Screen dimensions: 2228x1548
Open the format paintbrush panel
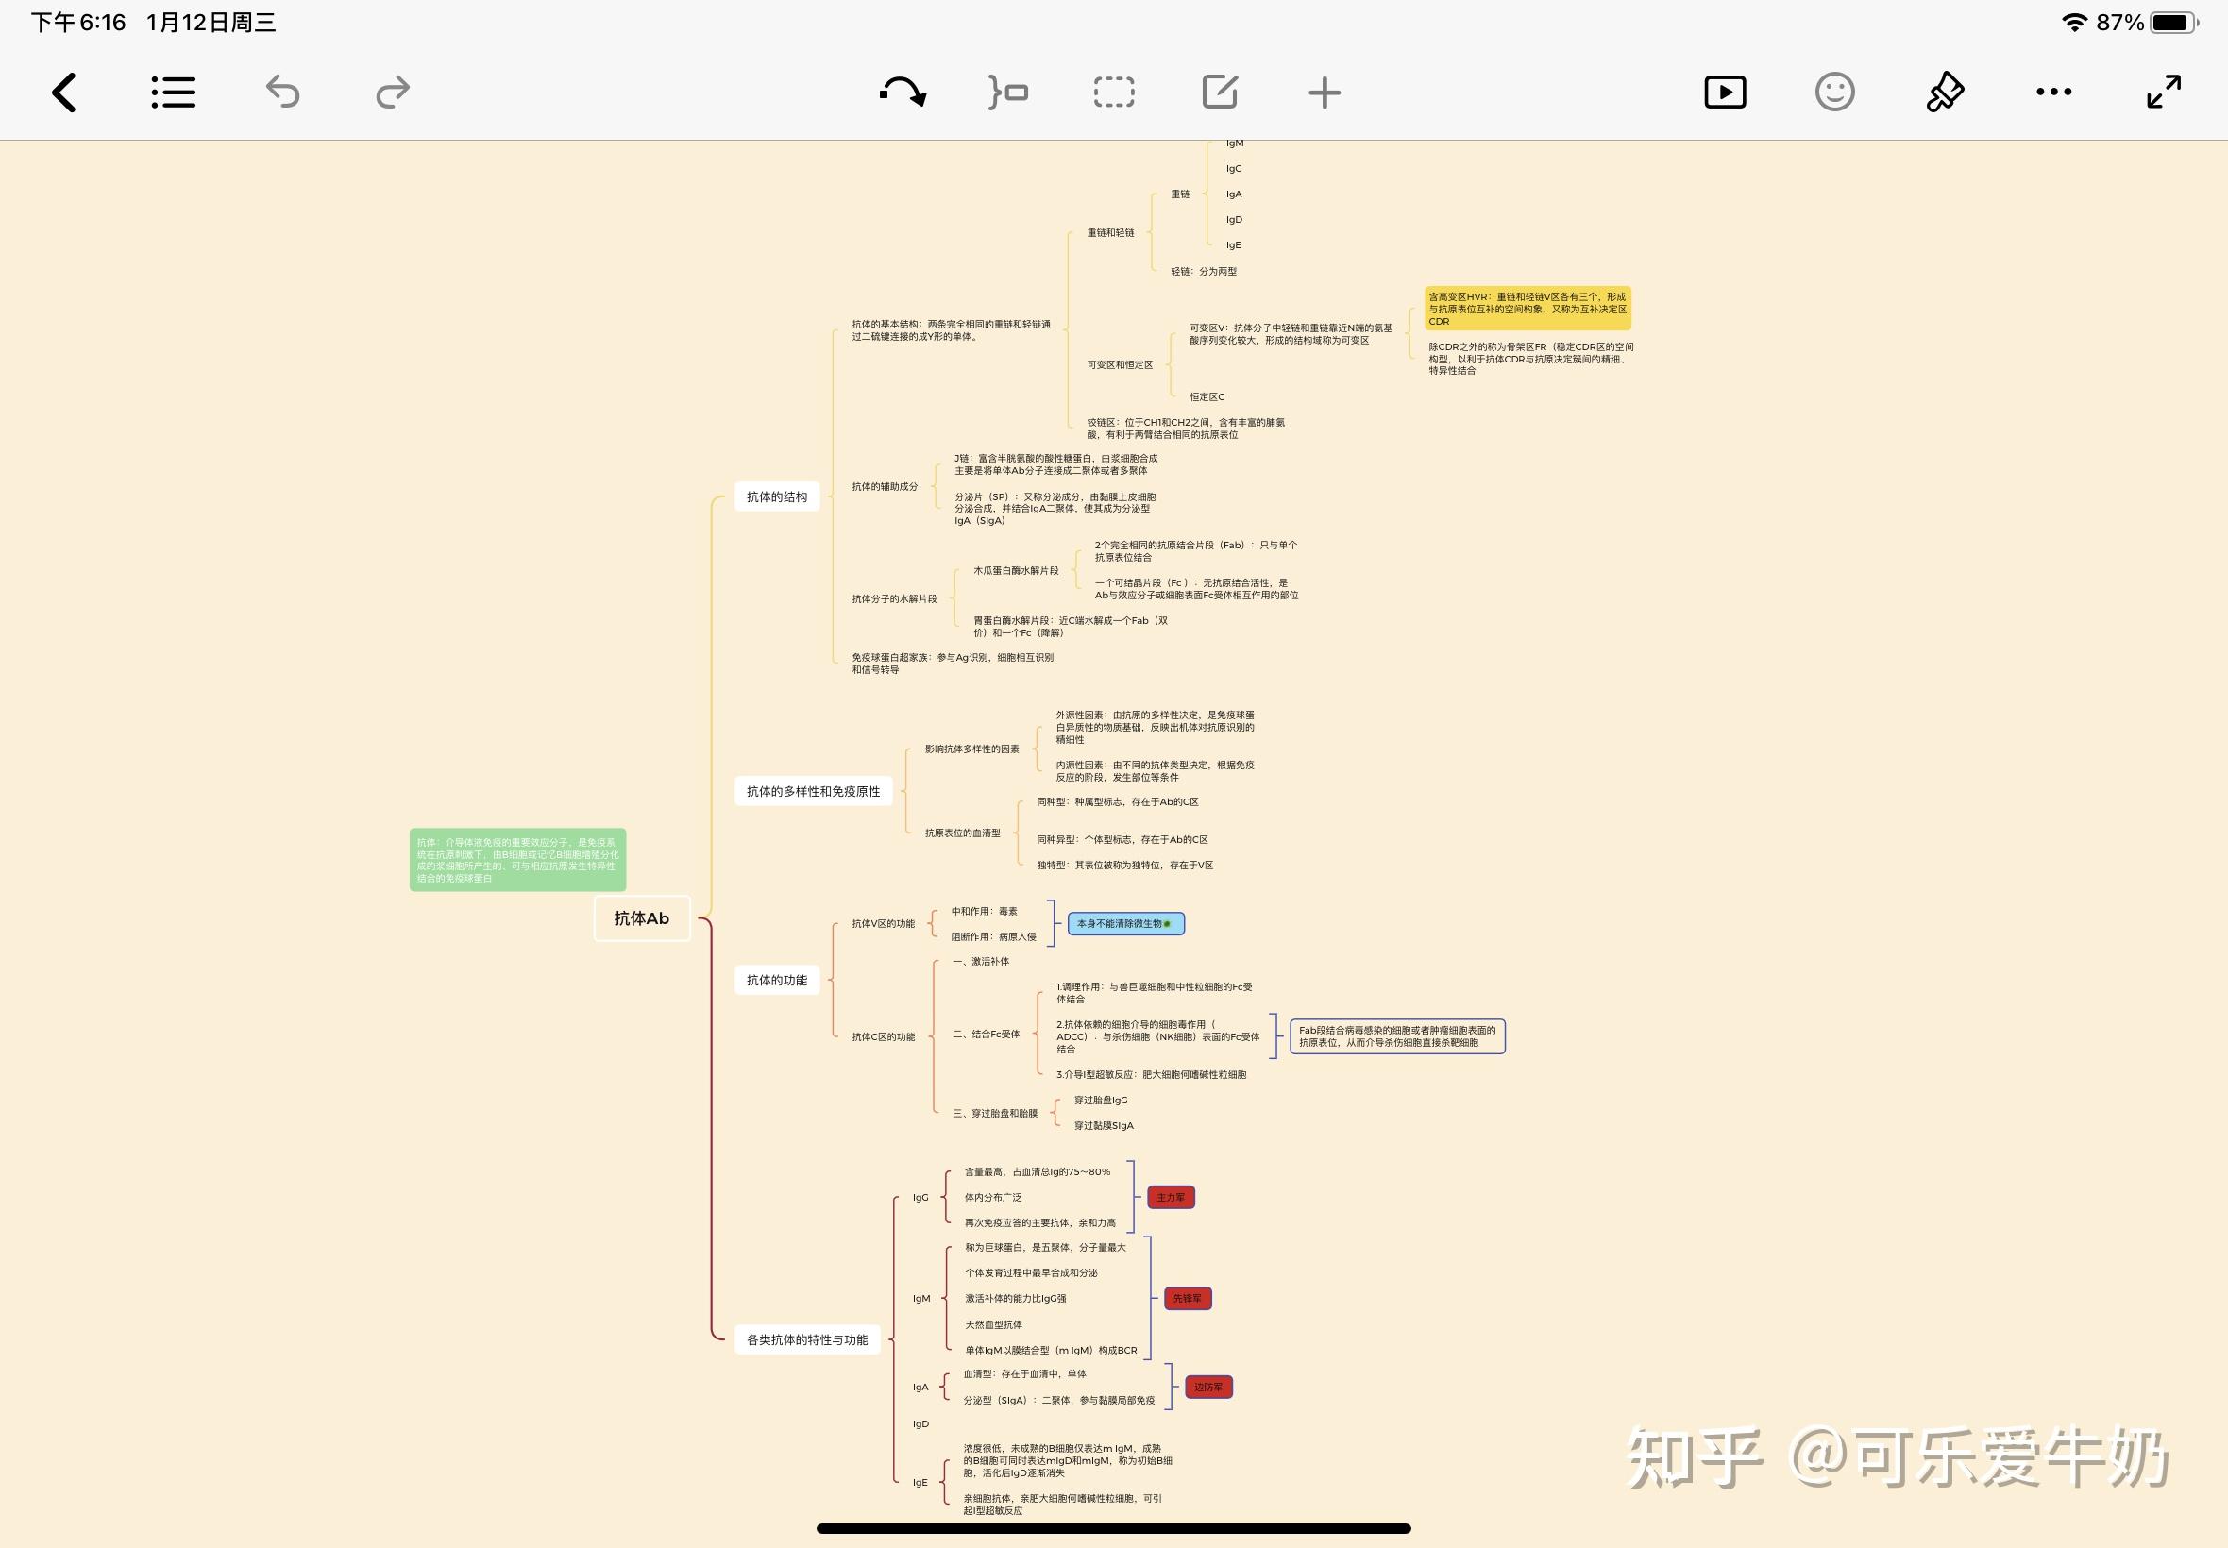tap(1945, 93)
